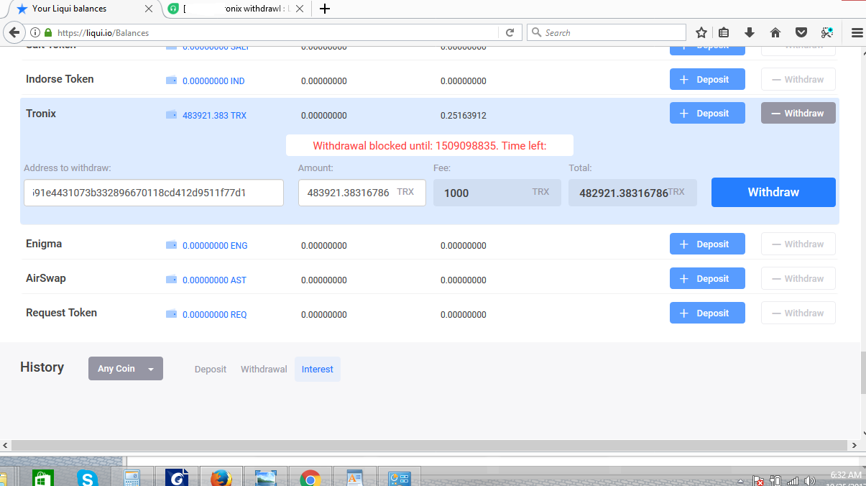Open the 0.00000000 ENG balance link

coord(215,245)
